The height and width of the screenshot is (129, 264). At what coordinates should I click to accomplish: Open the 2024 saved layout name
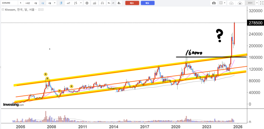pos(250,3)
